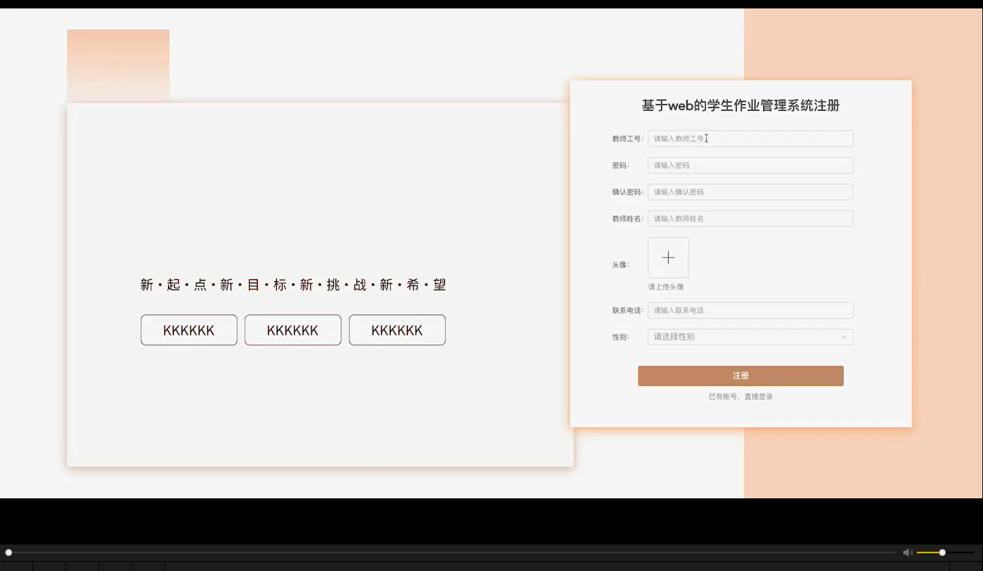Click the first KKKKKK button

coord(189,330)
